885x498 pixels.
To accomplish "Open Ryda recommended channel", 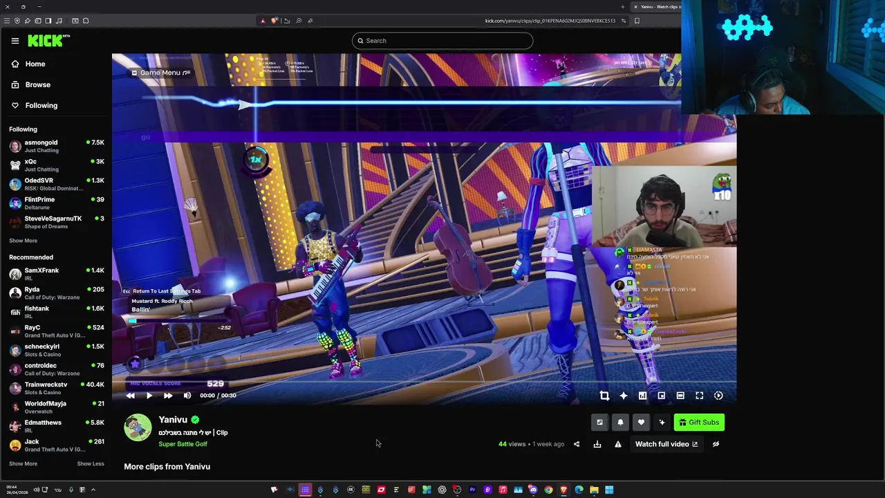I will point(56,293).
